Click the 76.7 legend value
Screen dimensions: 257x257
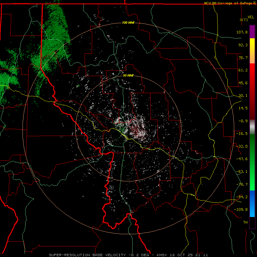[x=243, y=57]
